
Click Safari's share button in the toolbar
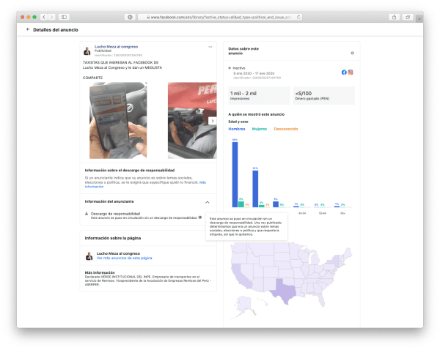[x=395, y=16]
